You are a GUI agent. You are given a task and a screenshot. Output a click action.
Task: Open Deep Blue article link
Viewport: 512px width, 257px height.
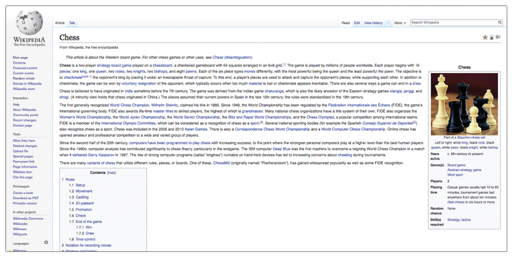click(281, 149)
